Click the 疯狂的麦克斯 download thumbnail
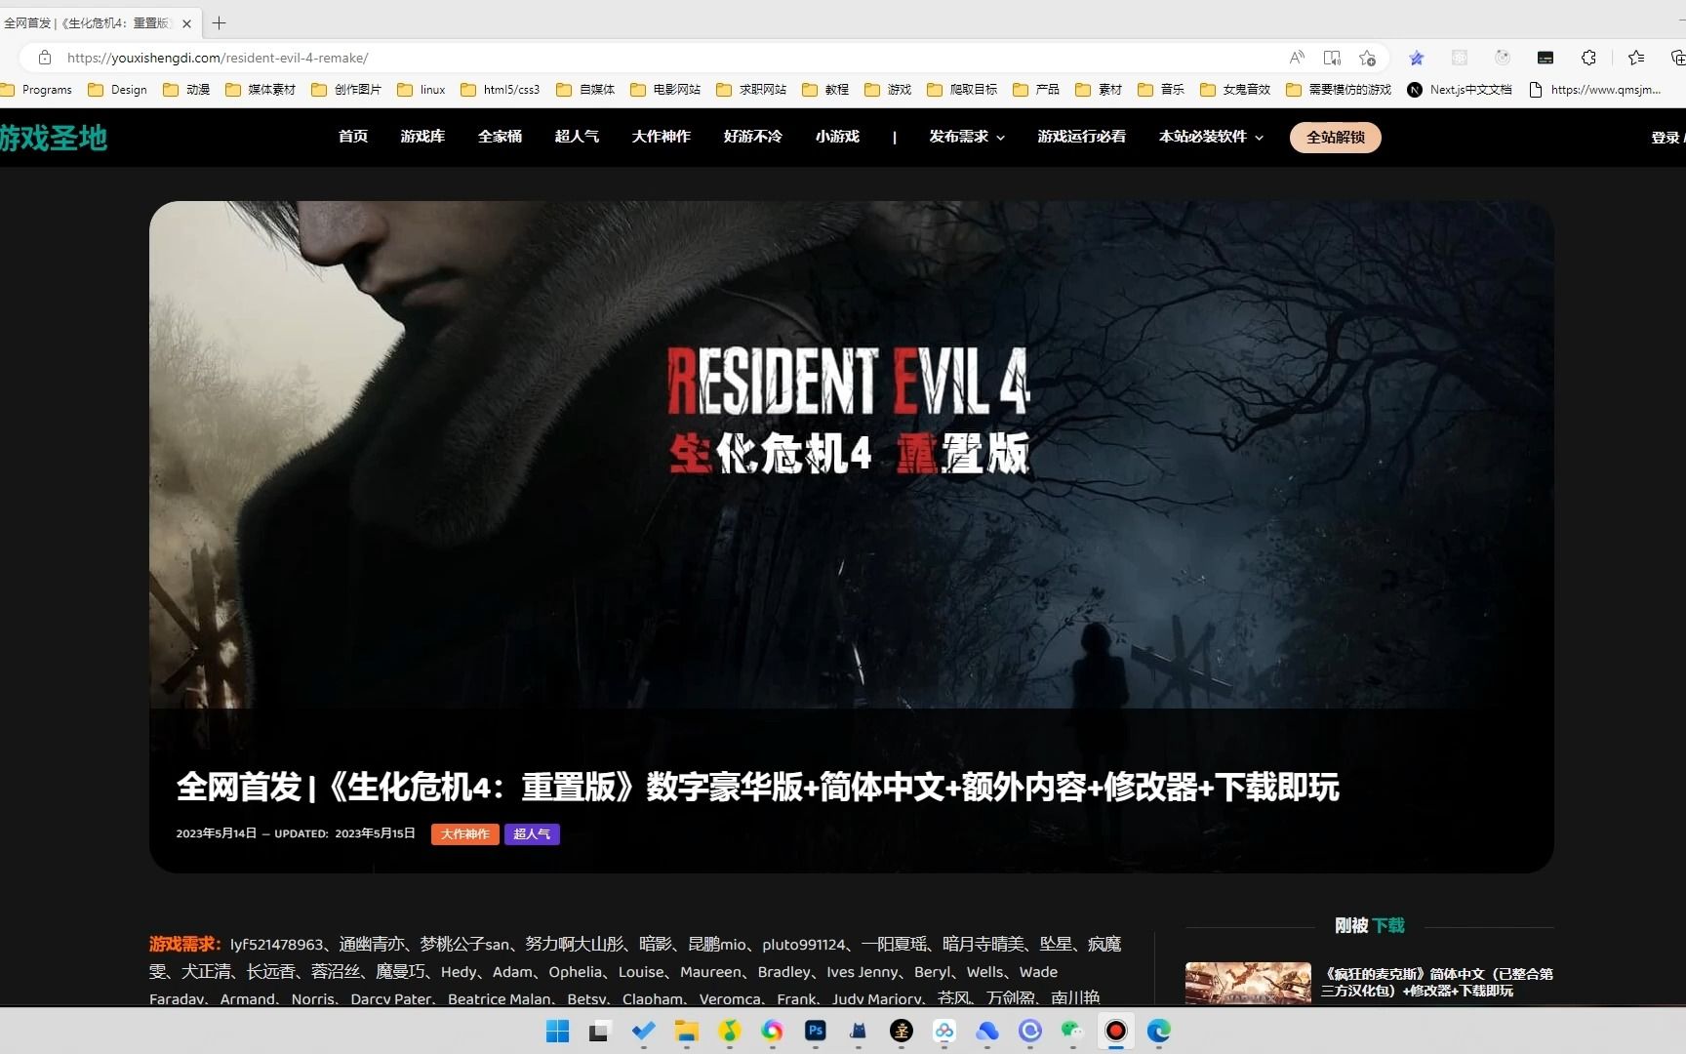This screenshot has width=1686, height=1054. pyautogui.click(x=1247, y=984)
